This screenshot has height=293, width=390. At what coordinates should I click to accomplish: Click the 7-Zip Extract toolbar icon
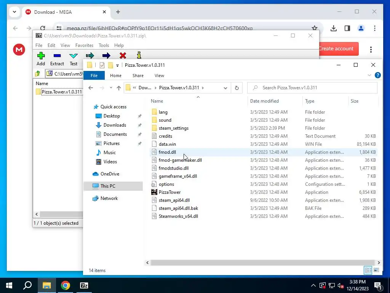57,56
